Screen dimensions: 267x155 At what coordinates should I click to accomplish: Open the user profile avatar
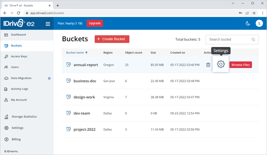click(x=259, y=23)
